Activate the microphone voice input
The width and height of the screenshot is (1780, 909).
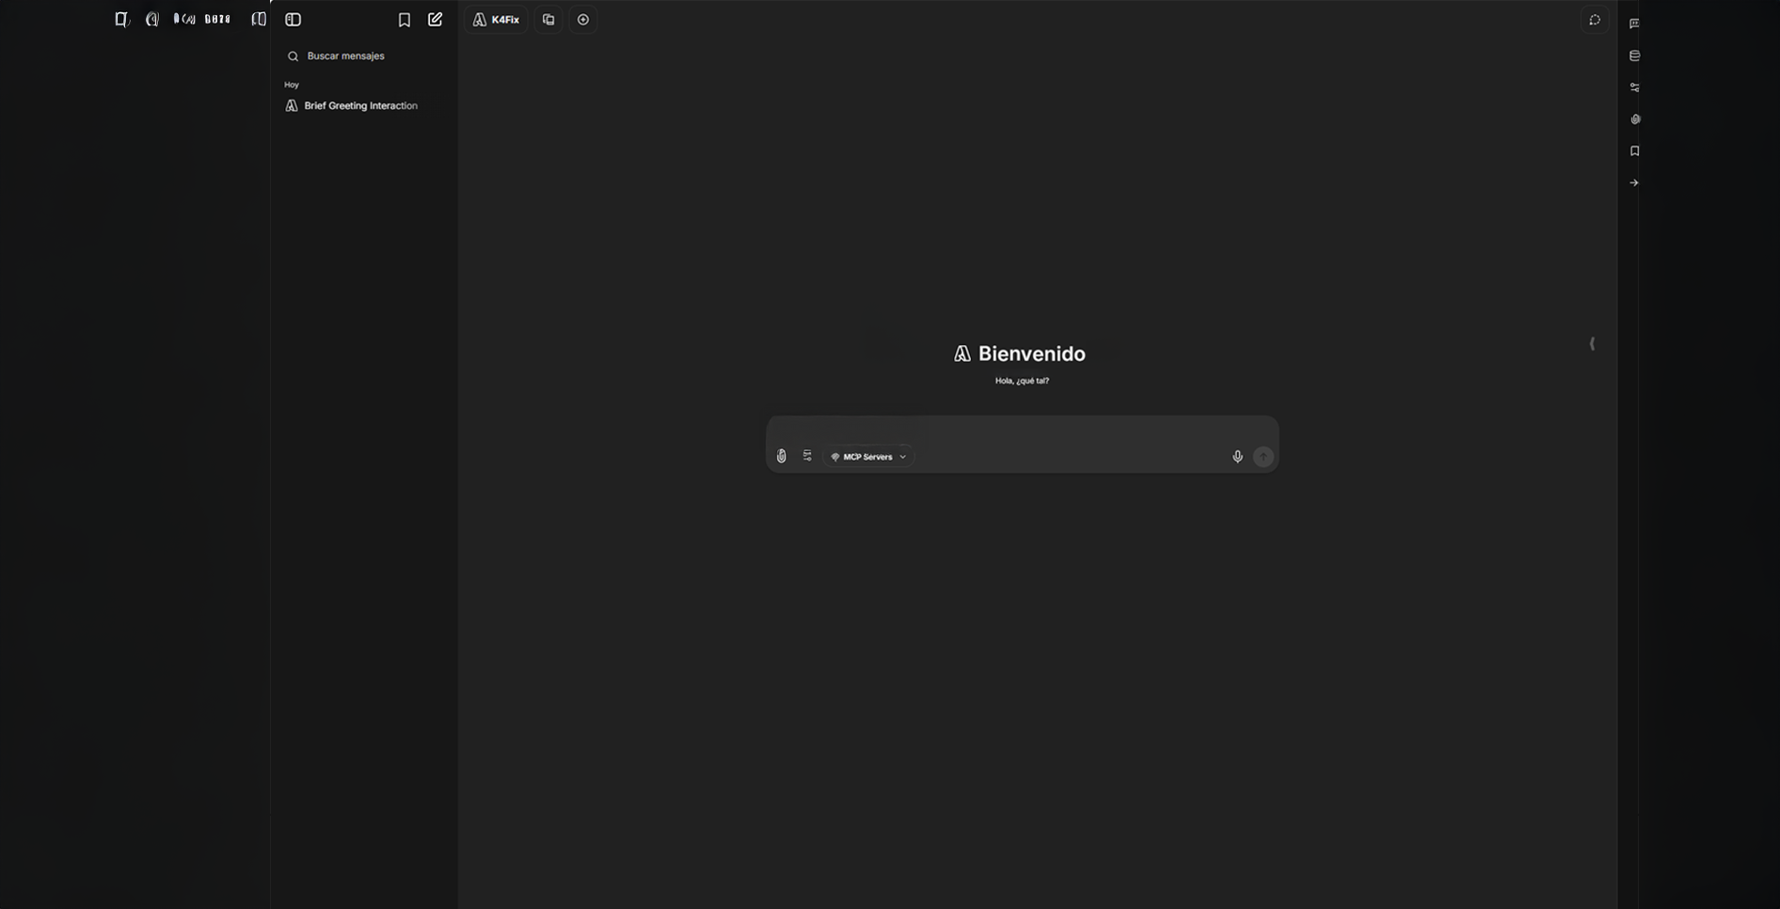pos(1237,457)
